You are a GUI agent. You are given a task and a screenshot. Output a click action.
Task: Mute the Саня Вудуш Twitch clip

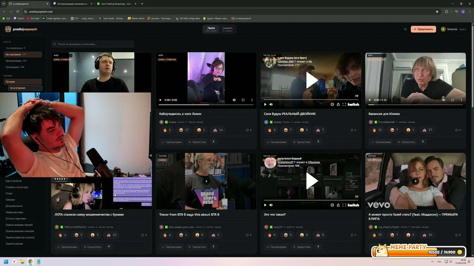(x=271, y=105)
